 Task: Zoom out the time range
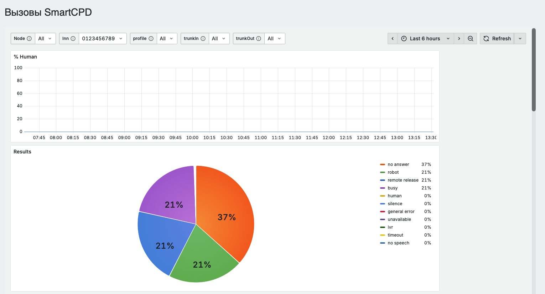(x=471, y=39)
